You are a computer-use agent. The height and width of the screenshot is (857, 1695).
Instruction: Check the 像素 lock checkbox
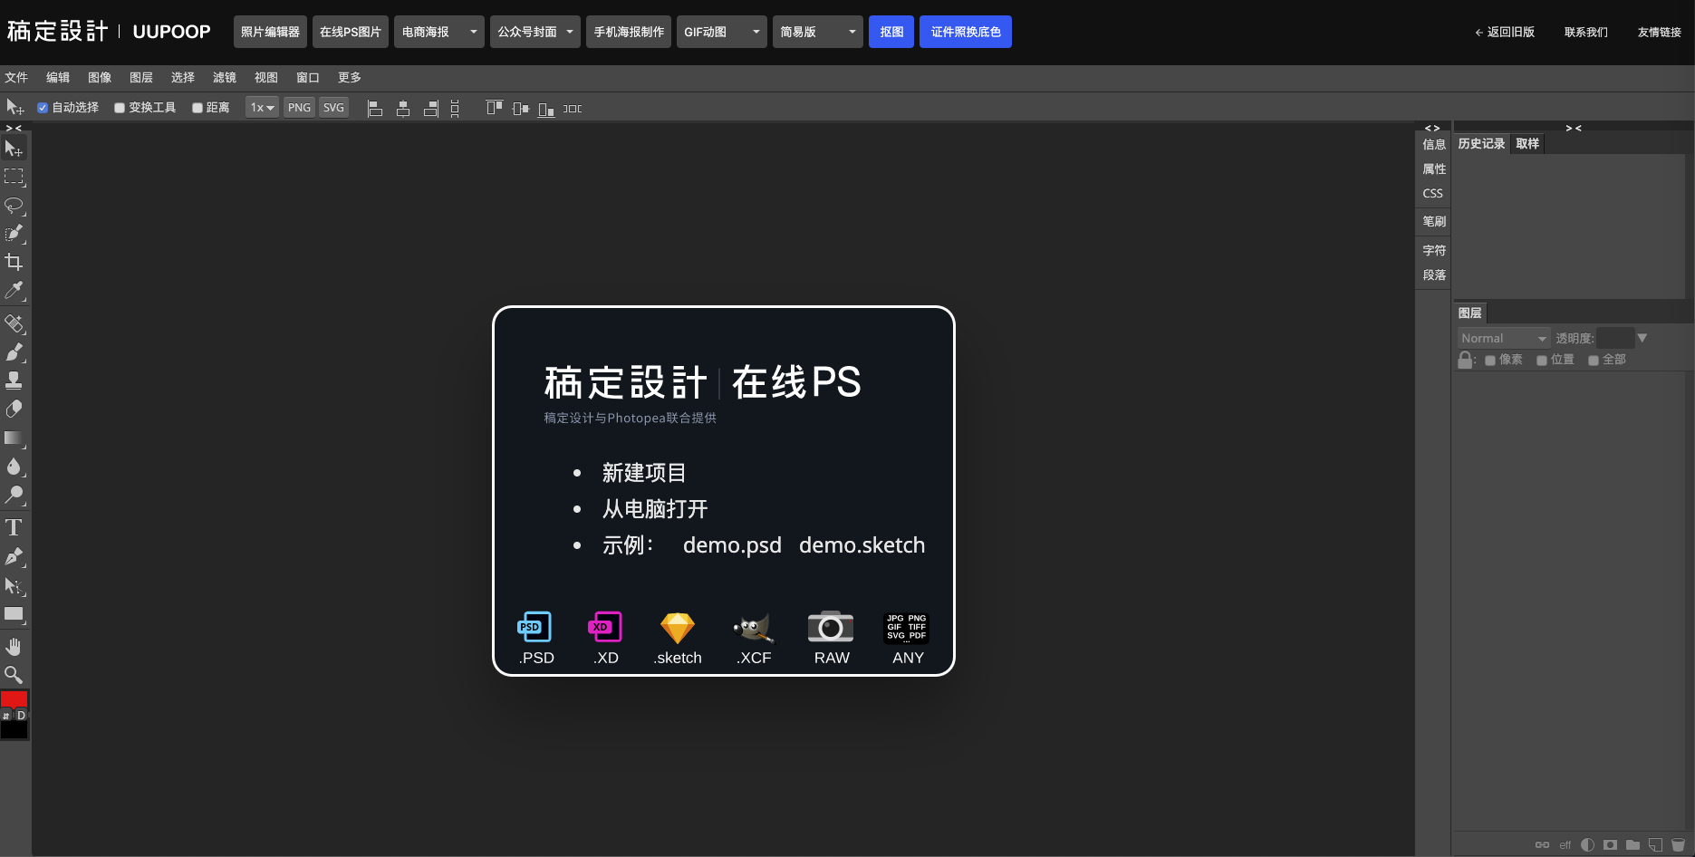[1490, 361]
